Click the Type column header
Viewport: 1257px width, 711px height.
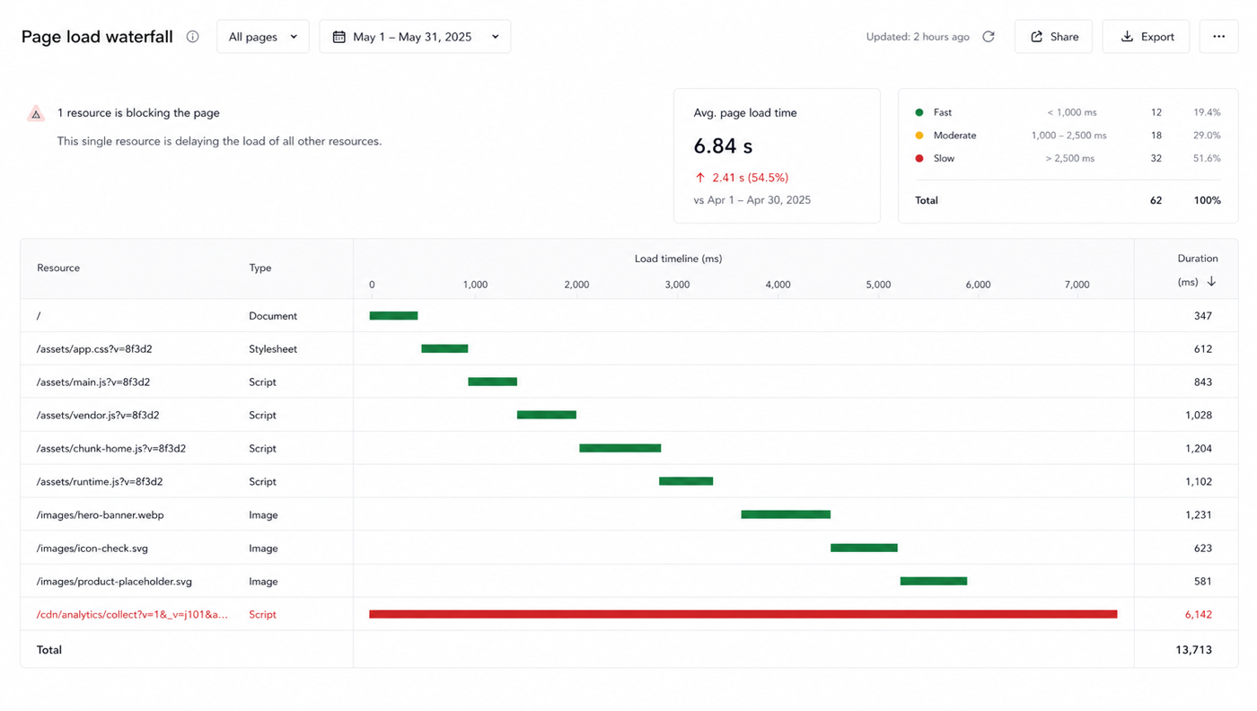[260, 268]
